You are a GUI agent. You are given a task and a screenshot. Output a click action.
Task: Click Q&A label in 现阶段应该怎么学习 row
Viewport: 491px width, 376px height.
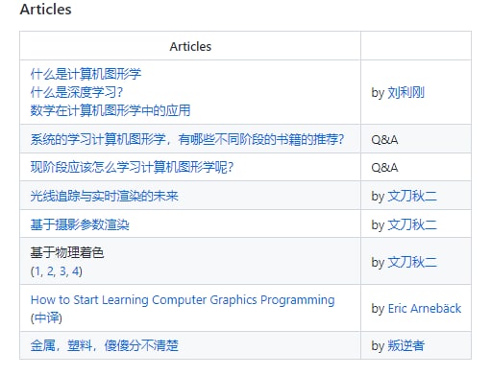coord(384,168)
